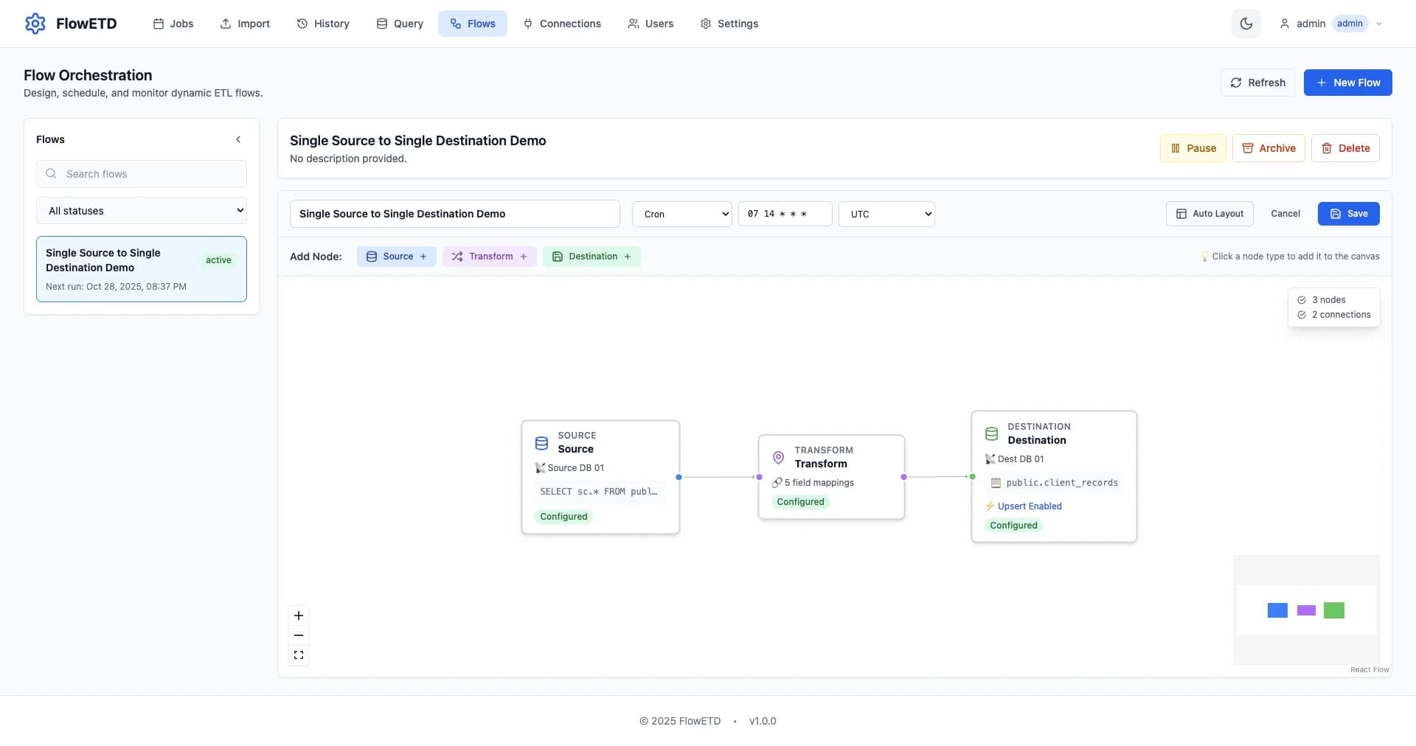Click the Transform node input handle
Screen dimensions: 1416x746
(x=759, y=477)
